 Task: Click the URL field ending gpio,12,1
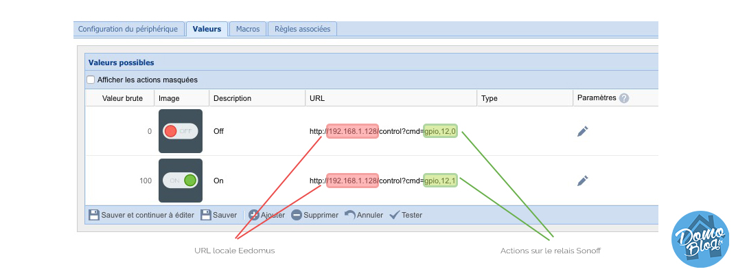click(383, 181)
